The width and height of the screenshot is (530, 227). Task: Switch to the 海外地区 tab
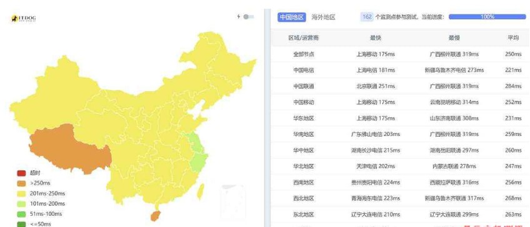point(323,17)
